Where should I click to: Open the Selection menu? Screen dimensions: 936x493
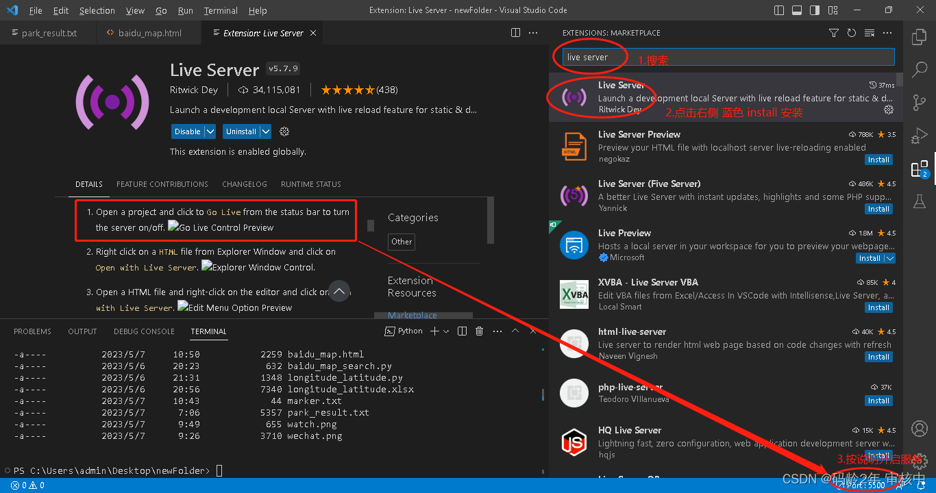click(97, 10)
